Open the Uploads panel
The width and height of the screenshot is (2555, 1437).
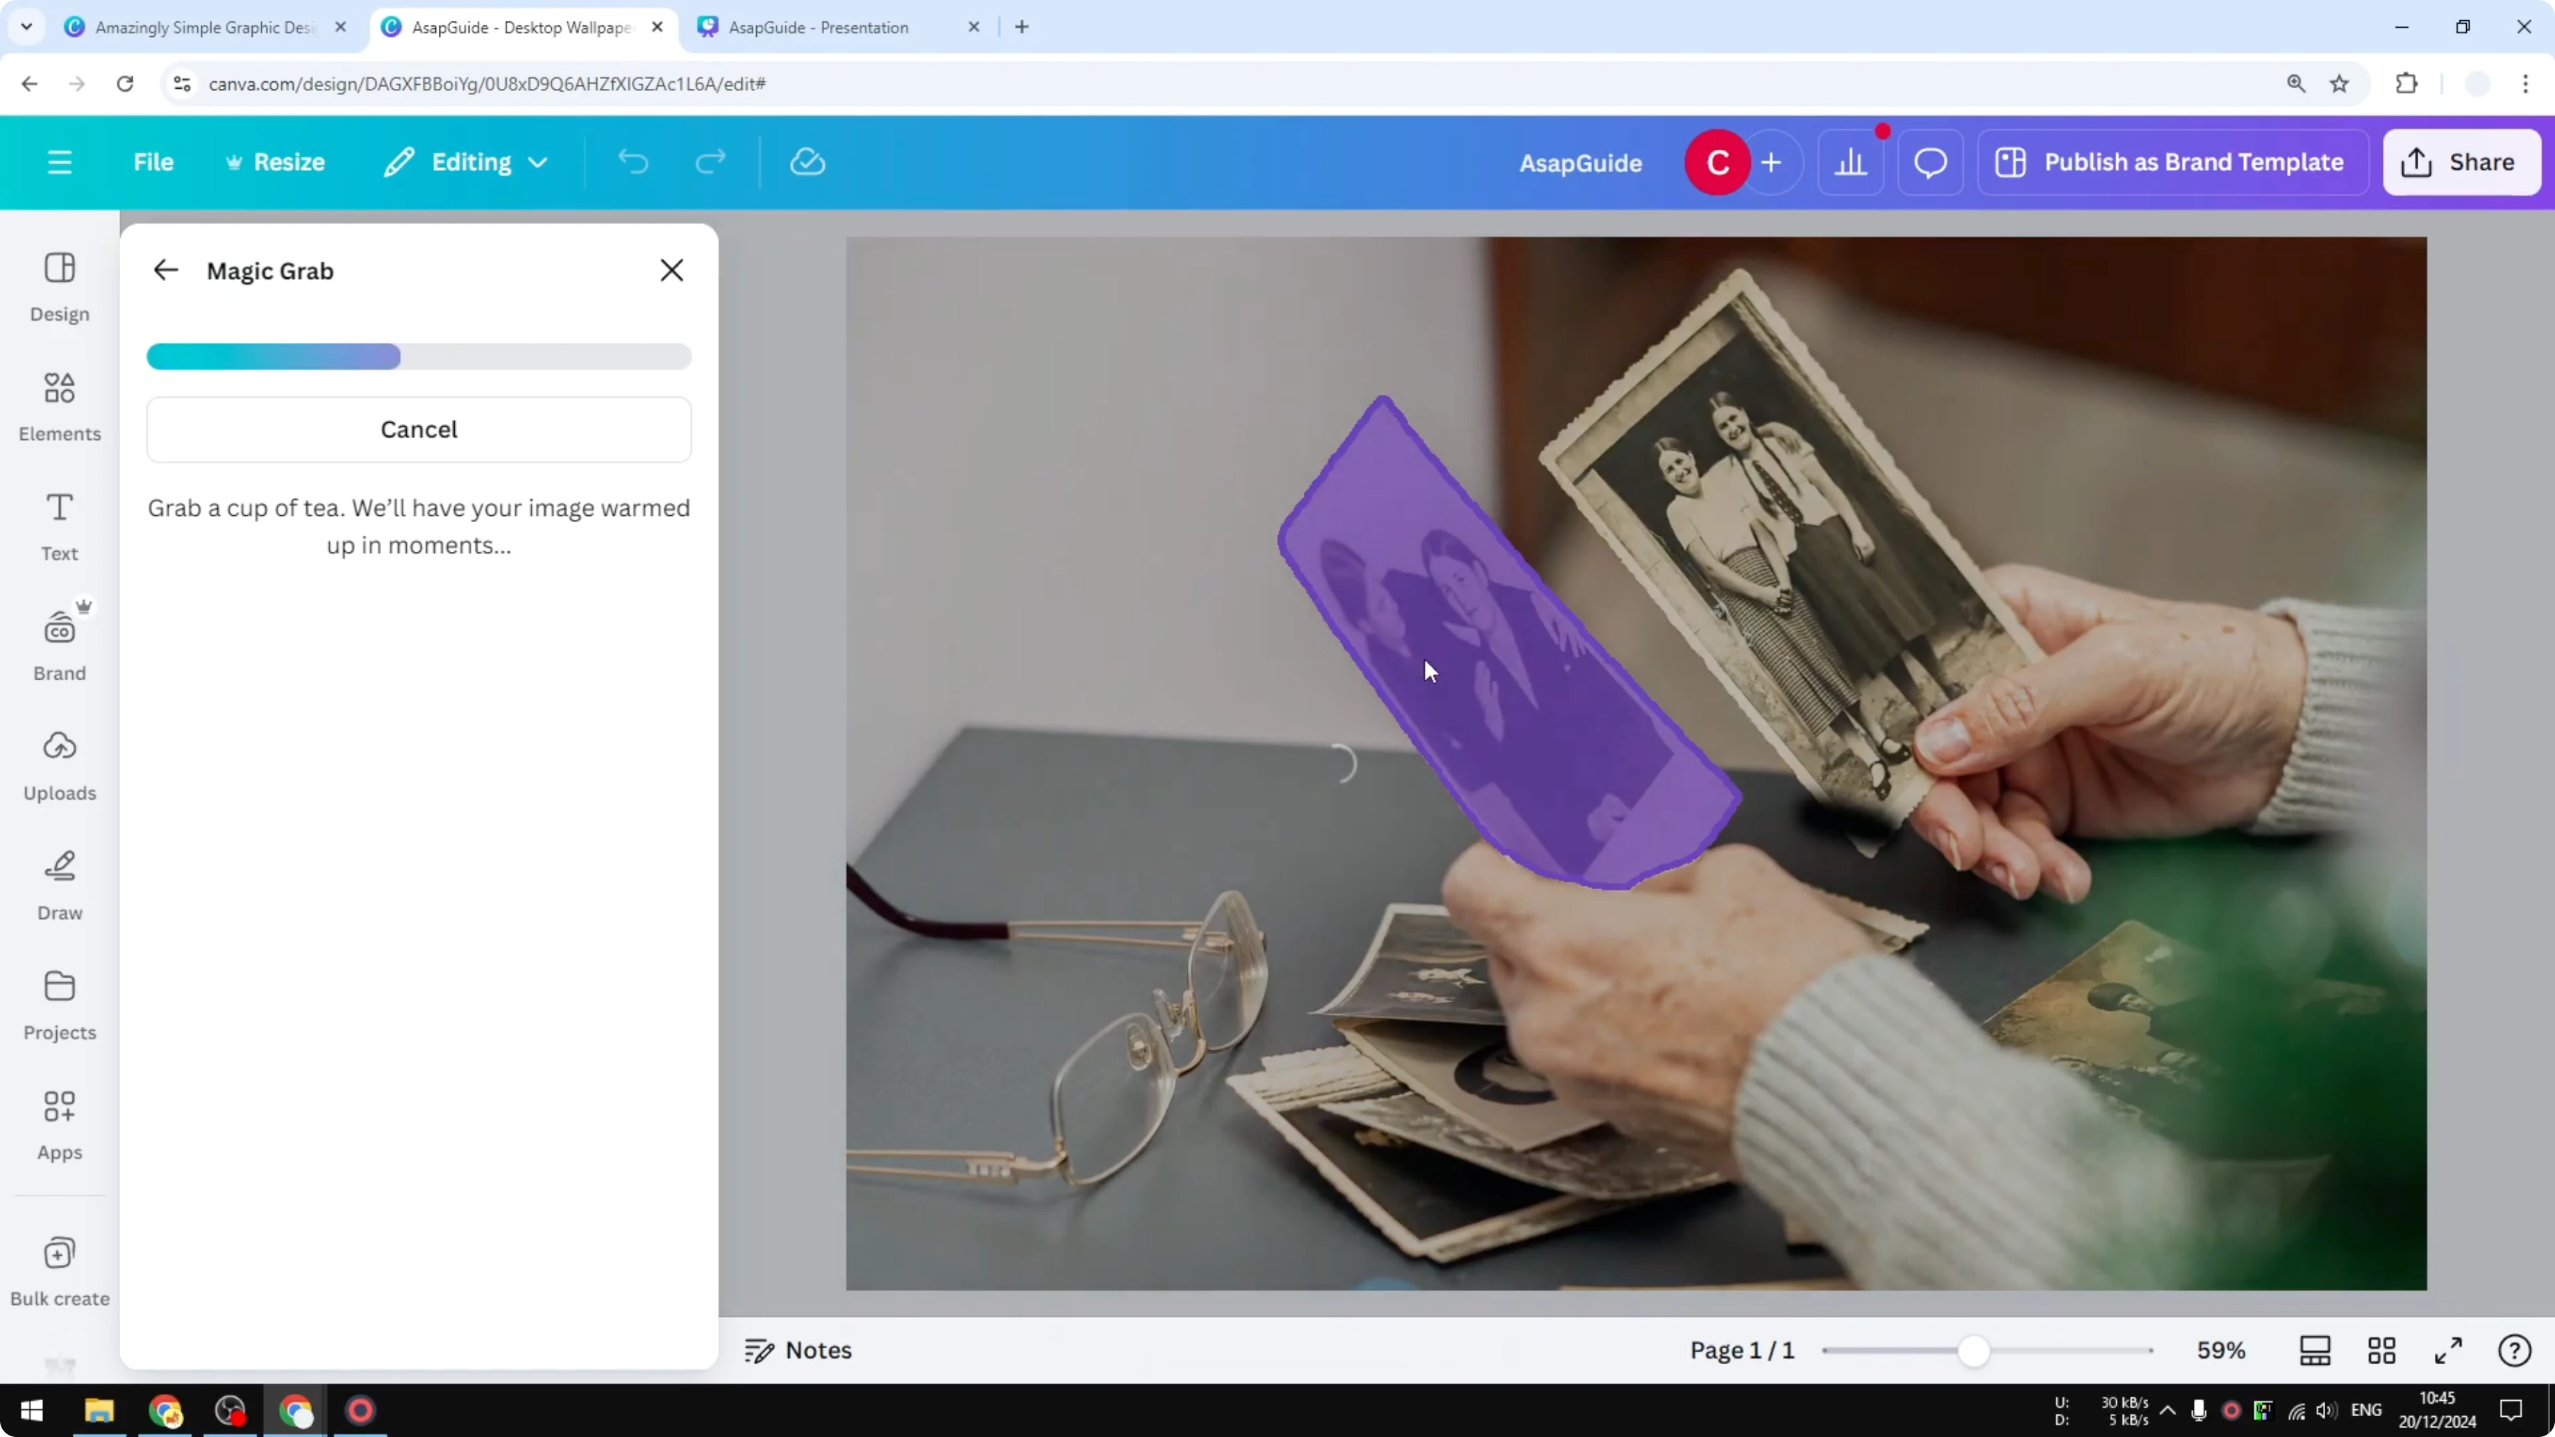(x=58, y=764)
